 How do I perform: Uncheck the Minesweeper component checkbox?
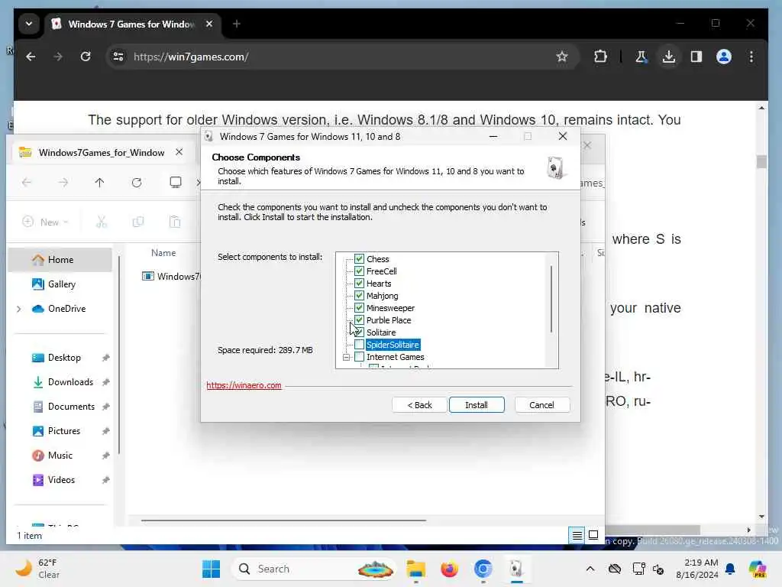[359, 307]
